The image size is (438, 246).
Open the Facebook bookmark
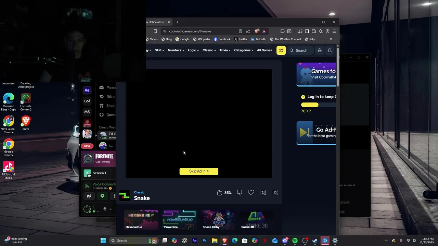(222, 39)
